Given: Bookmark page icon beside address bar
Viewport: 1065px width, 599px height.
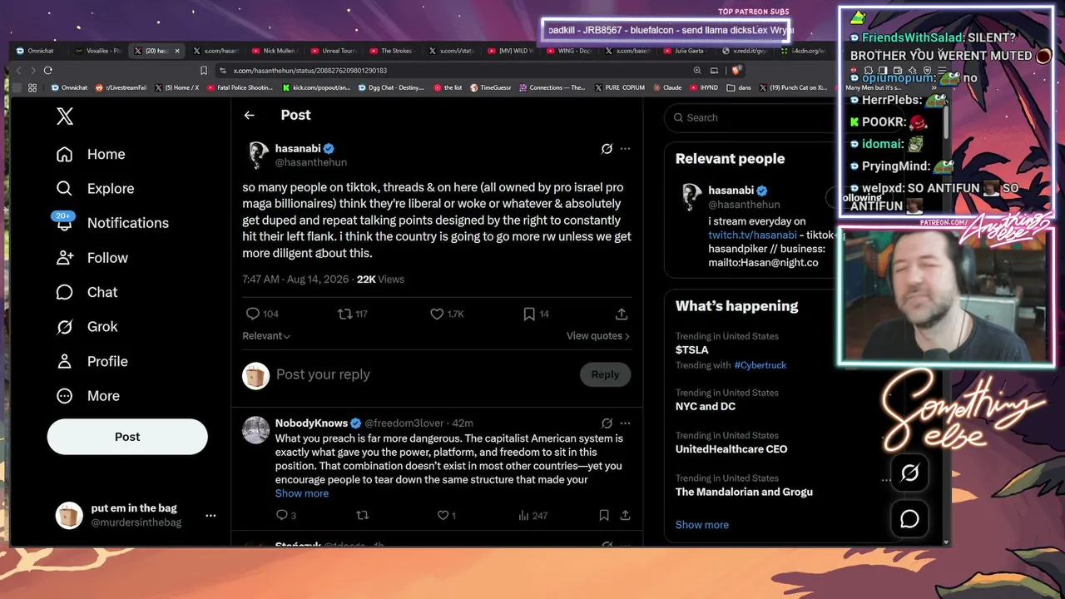Looking at the screenshot, I should coord(203,71).
